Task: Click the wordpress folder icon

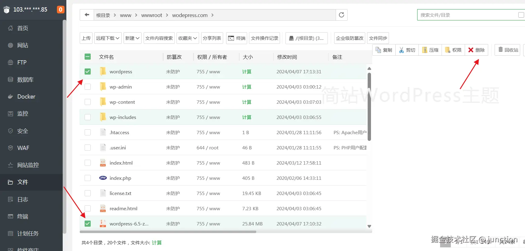Action: coord(103,71)
